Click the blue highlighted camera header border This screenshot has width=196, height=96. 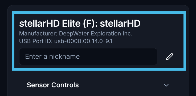(99, 13)
